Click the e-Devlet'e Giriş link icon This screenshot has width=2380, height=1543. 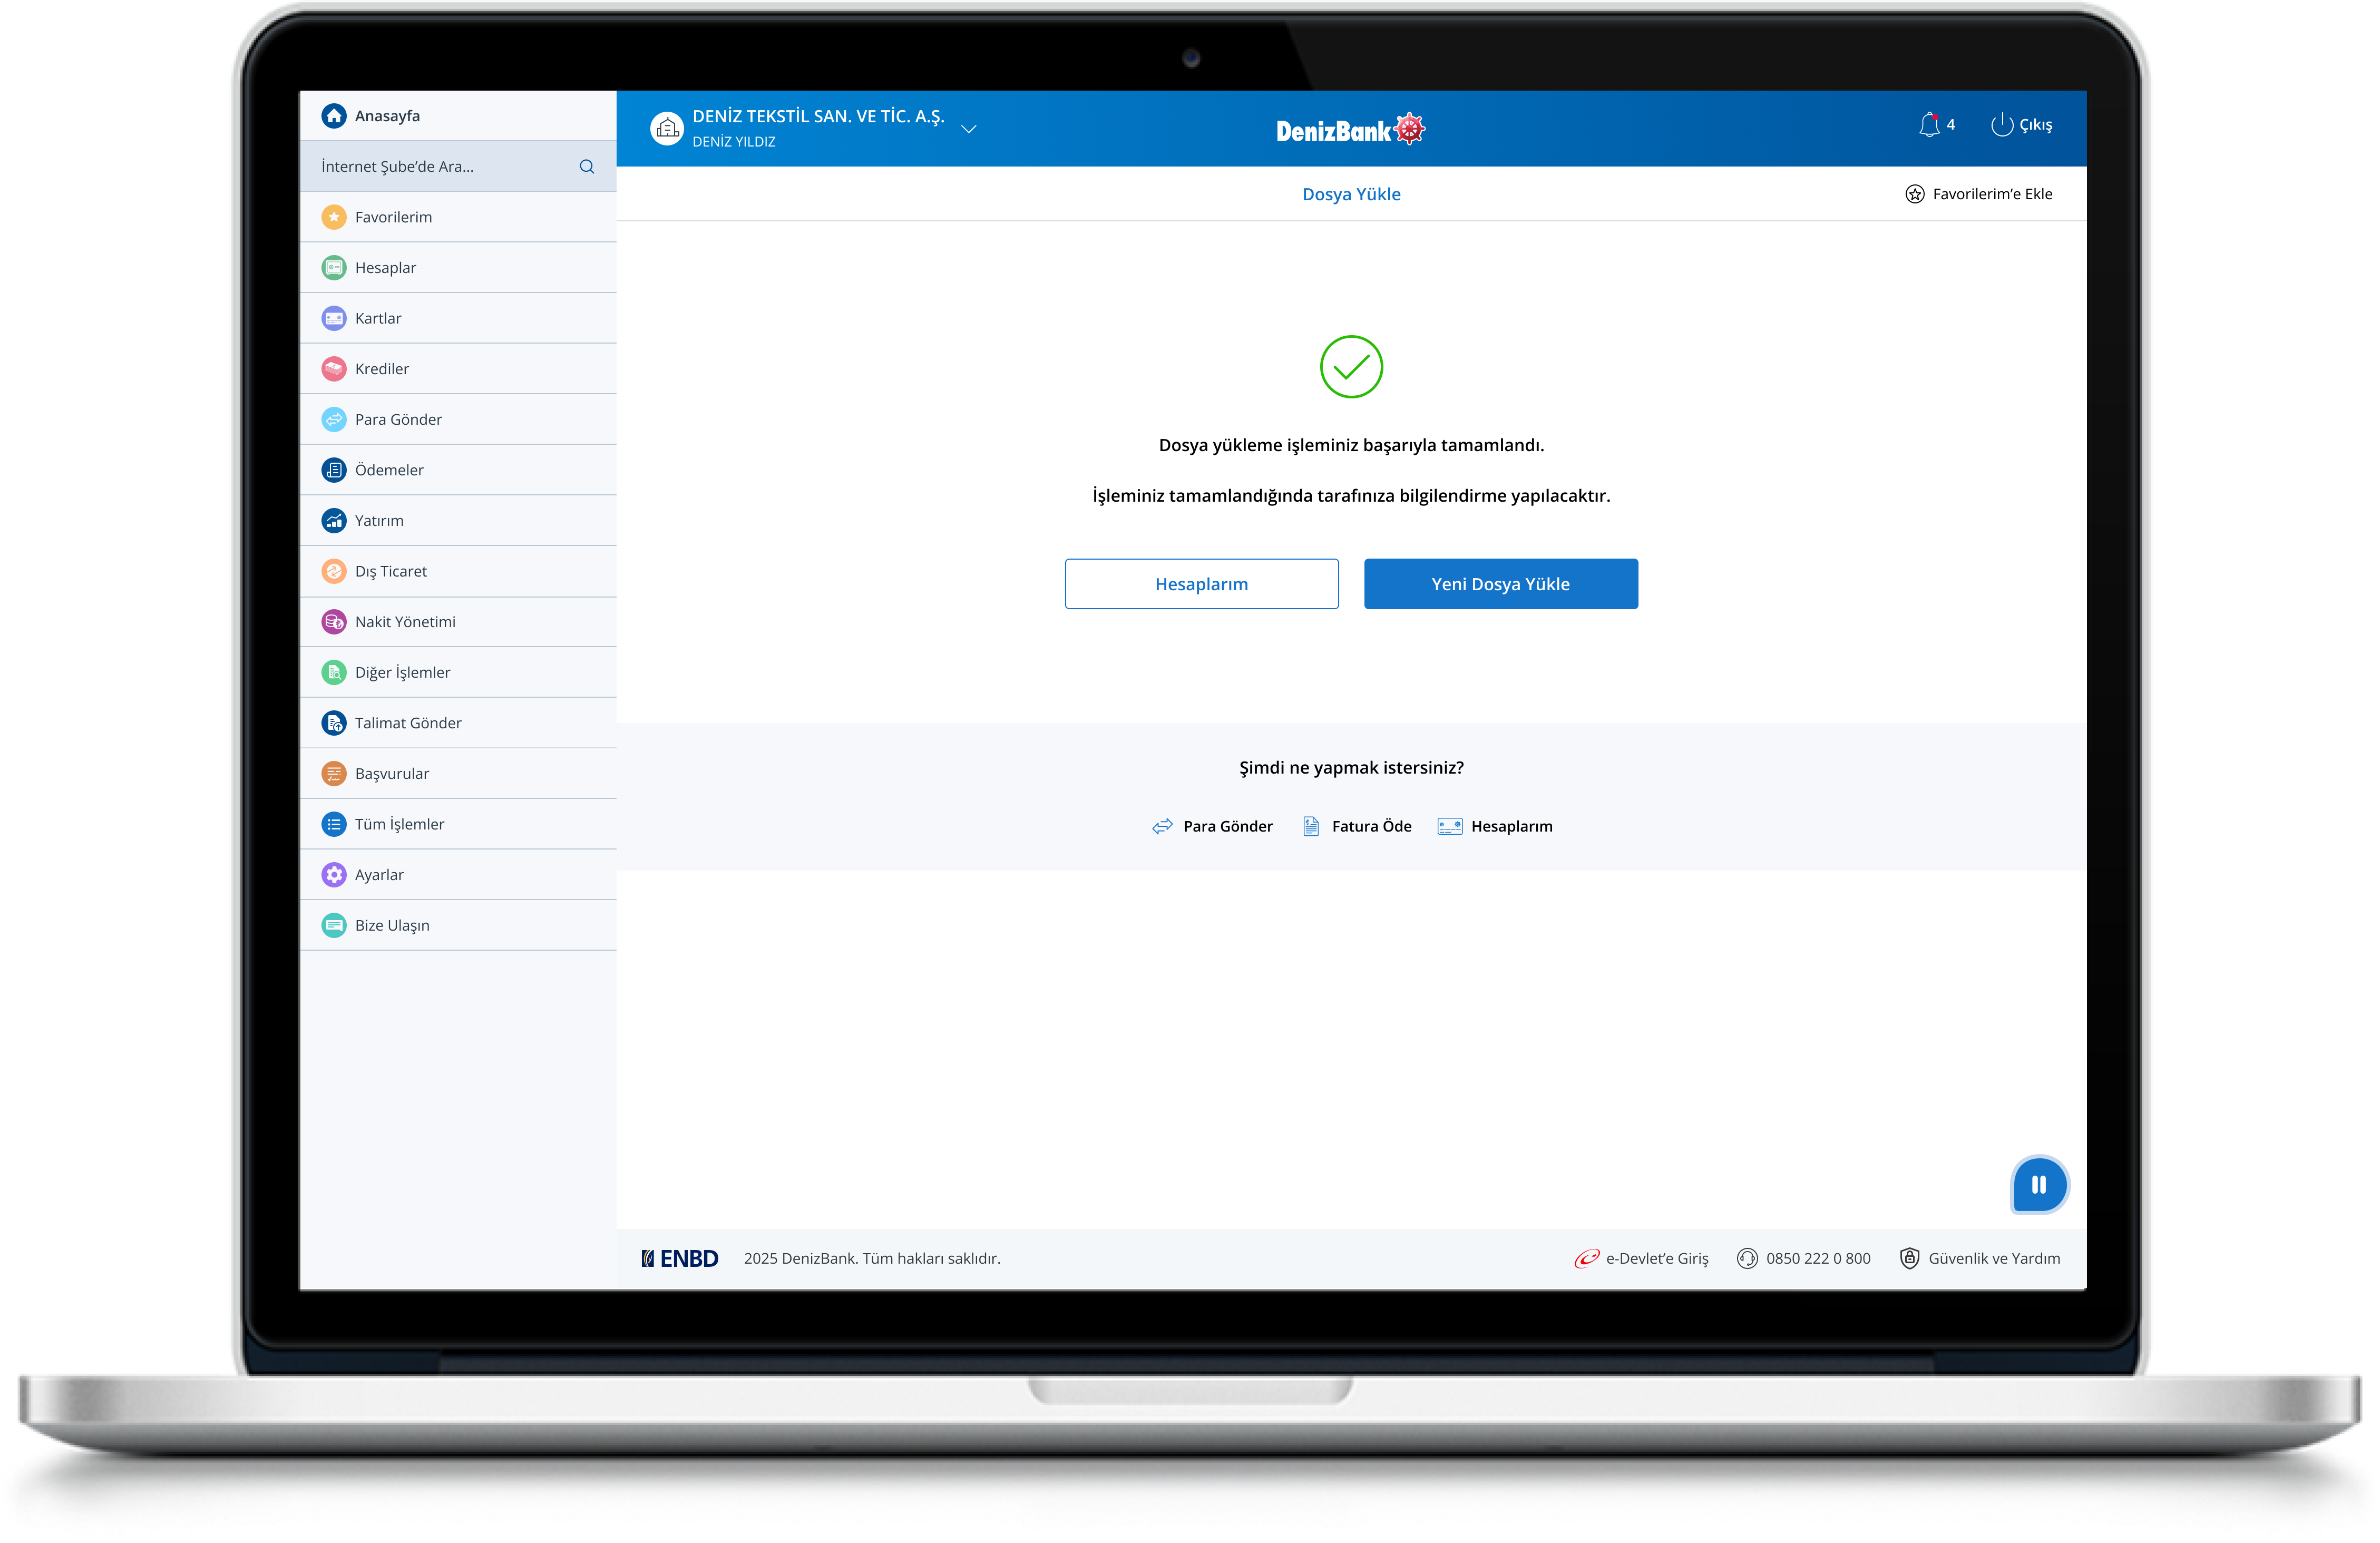[x=1586, y=1258]
